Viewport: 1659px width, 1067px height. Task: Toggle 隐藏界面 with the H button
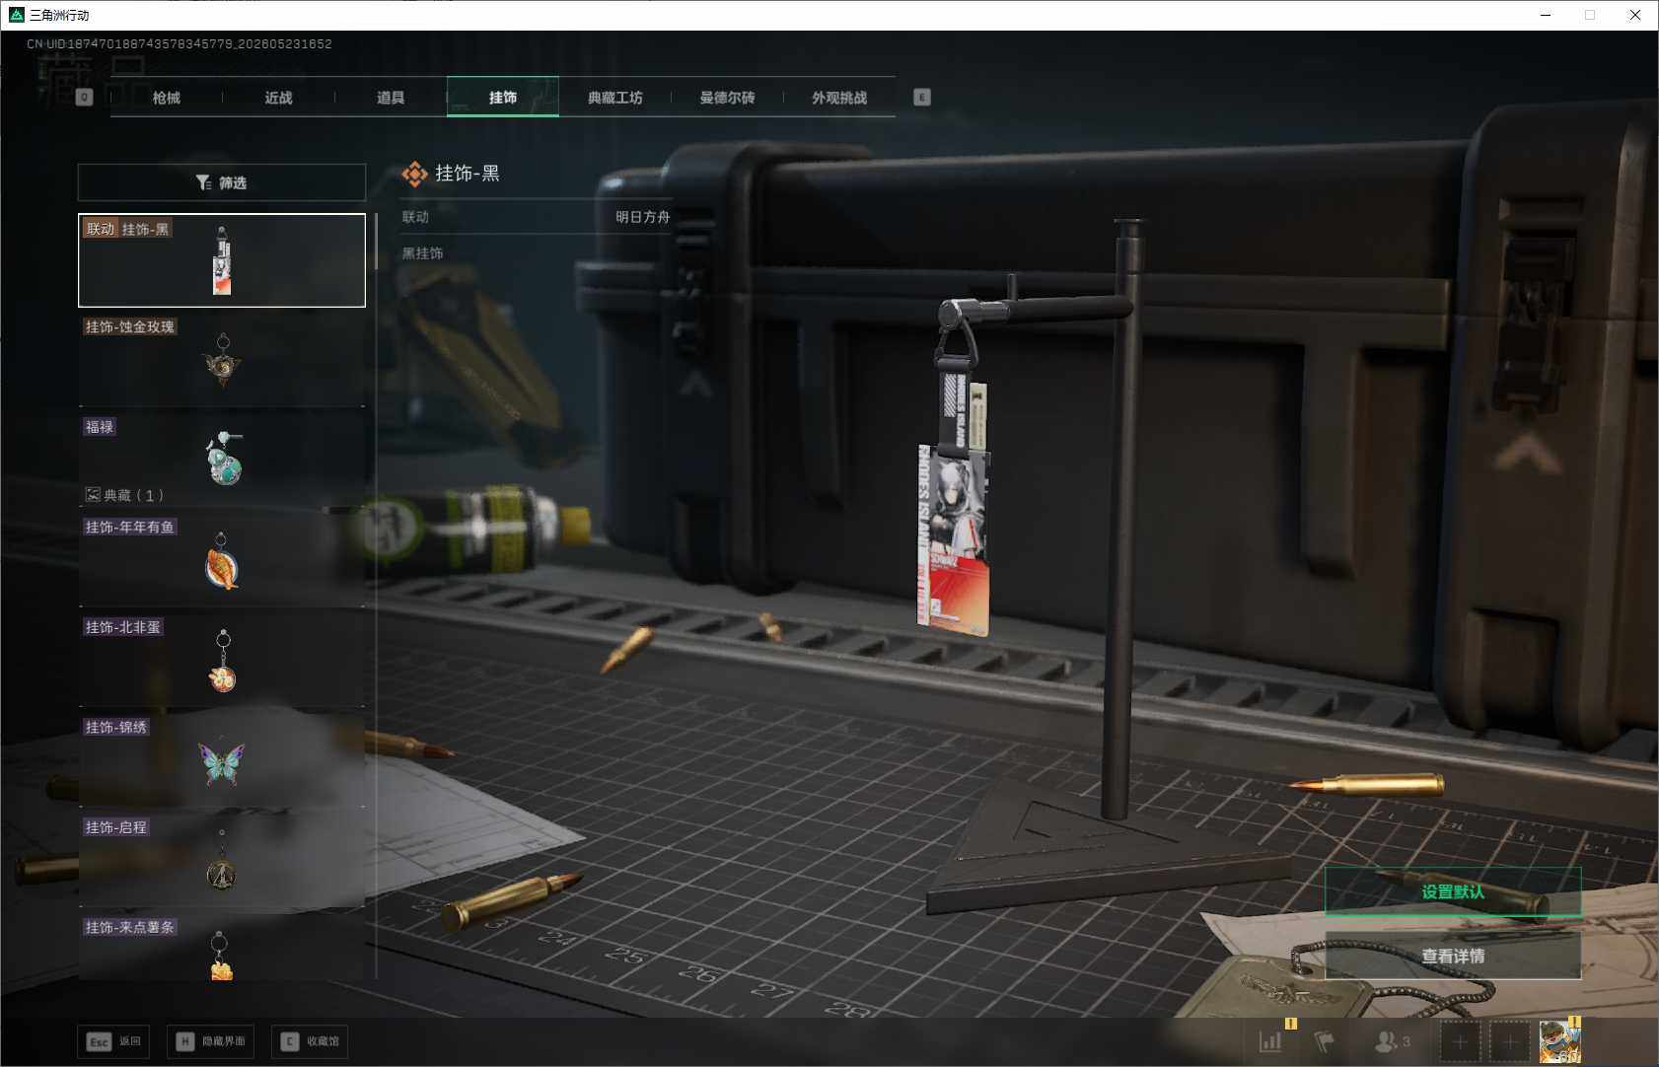pos(210,1041)
